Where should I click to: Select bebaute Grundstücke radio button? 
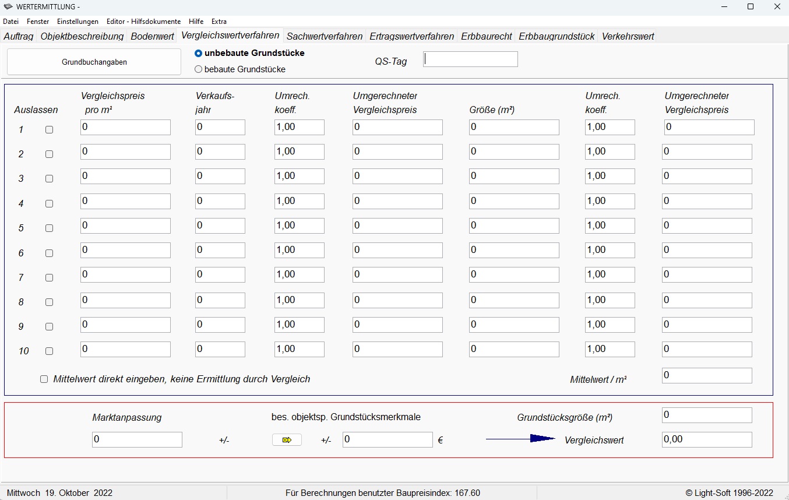199,69
